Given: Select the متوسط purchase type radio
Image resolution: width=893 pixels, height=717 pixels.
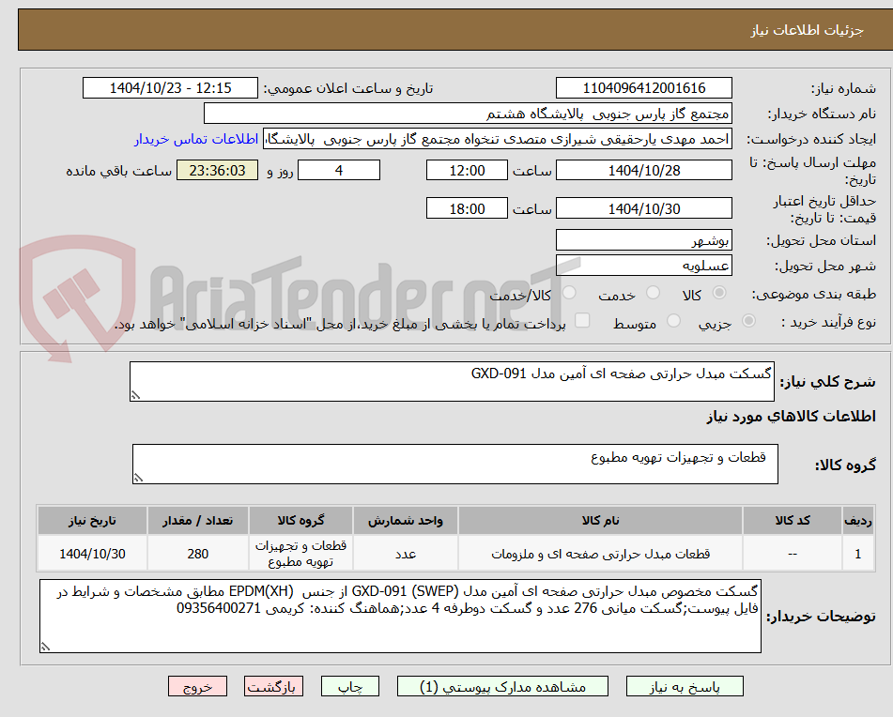Looking at the screenshot, I should point(673,321).
